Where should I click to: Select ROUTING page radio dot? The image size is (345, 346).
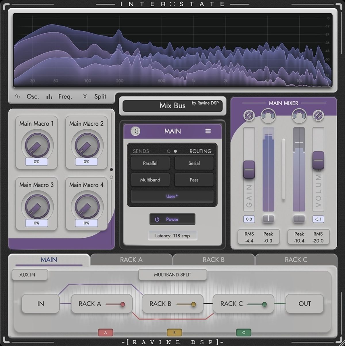[x=175, y=151]
